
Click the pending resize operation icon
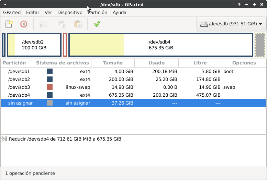pos(4,139)
